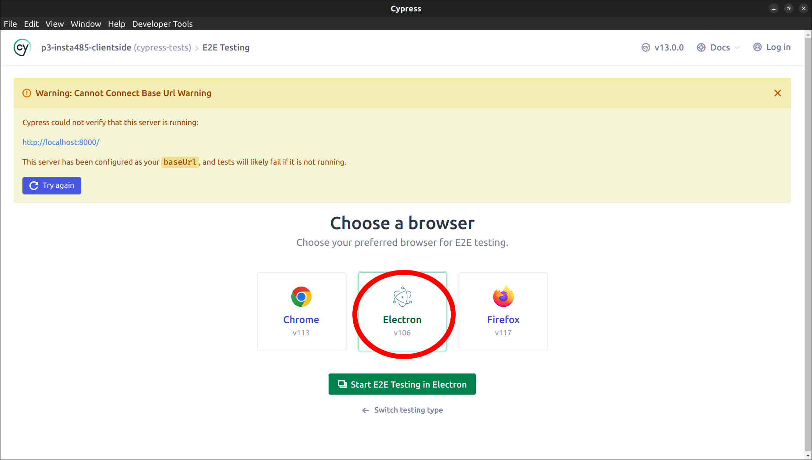Image resolution: width=812 pixels, height=460 pixels.
Task: Click the Try again button
Action: pyautogui.click(x=52, y=186)
